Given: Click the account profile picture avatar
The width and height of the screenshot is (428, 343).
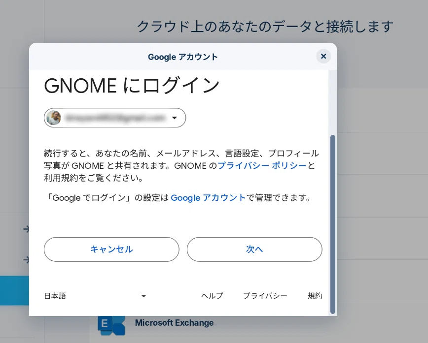Looking at the screenshot, I should (x=53, y=118).
